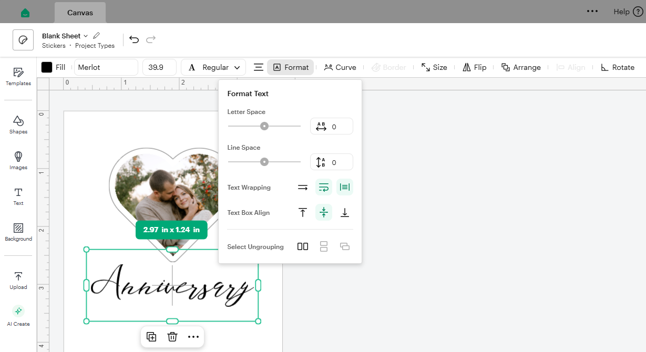Click the Letter Space value field
Image resolution: width=646 pixels, height=352 pixels.
tap(332, 126)
